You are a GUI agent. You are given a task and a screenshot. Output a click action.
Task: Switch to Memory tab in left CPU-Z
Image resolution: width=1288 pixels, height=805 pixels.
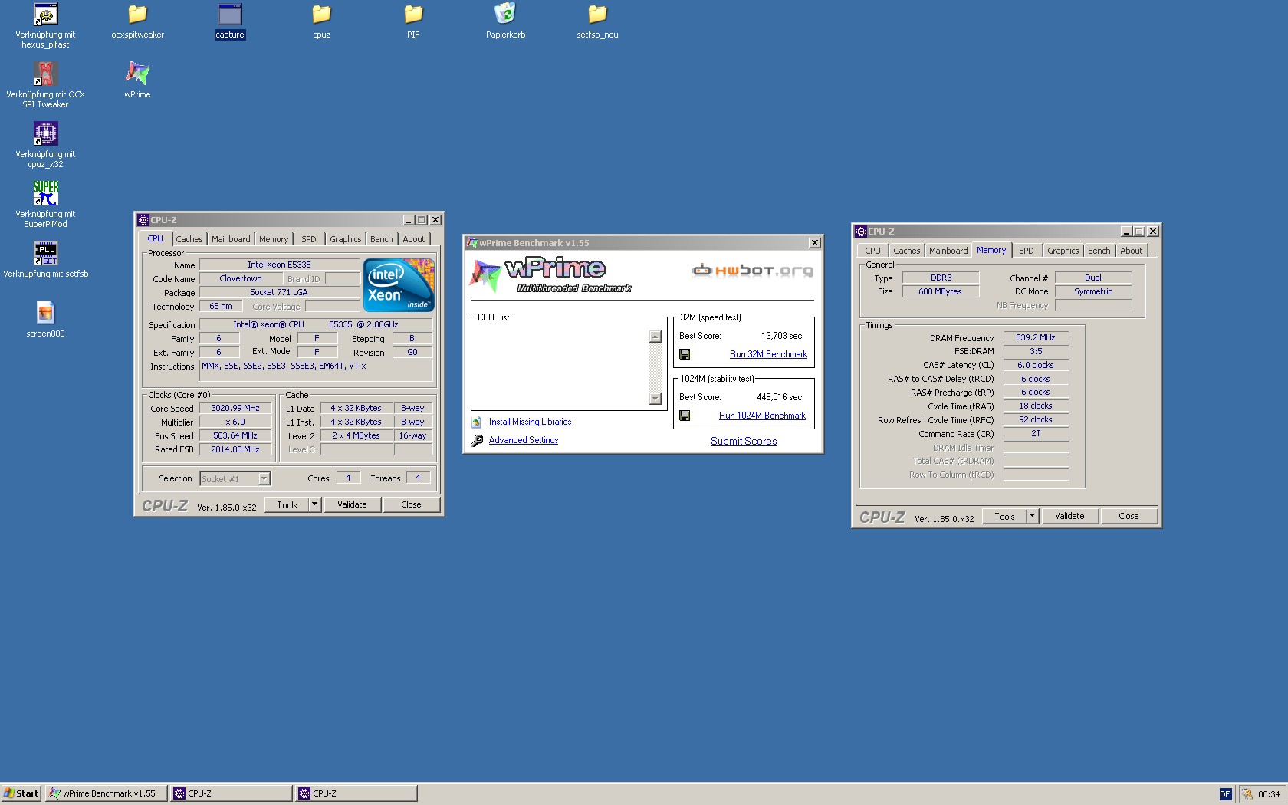(274, 239)
